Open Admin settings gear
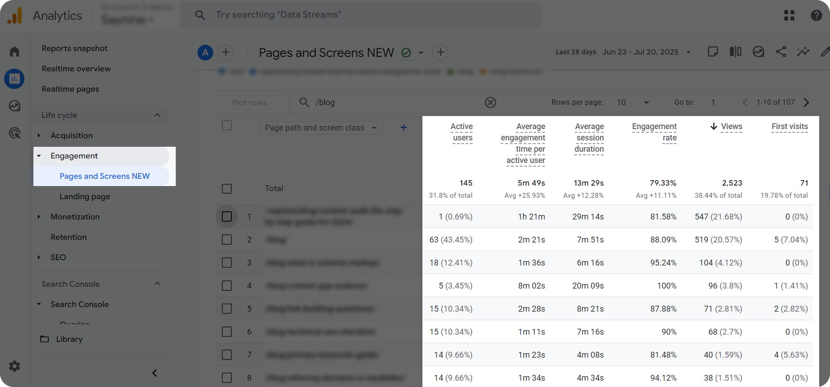Viewport: 830px width, 387px height. (x=14, y=366)
